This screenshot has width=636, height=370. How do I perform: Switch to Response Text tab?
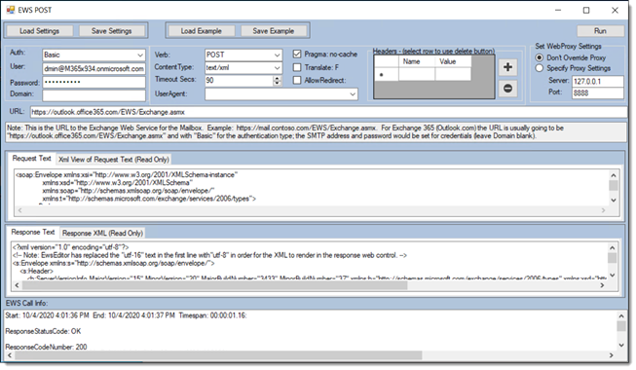[x=33, y=232]
